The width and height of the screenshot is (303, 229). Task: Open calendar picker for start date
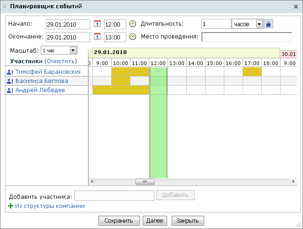coord(97,24)
